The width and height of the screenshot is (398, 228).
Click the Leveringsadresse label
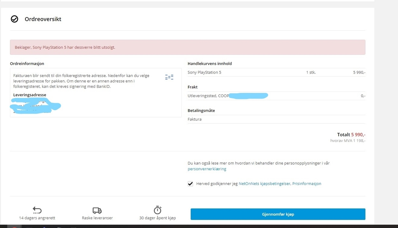[30, 95]
